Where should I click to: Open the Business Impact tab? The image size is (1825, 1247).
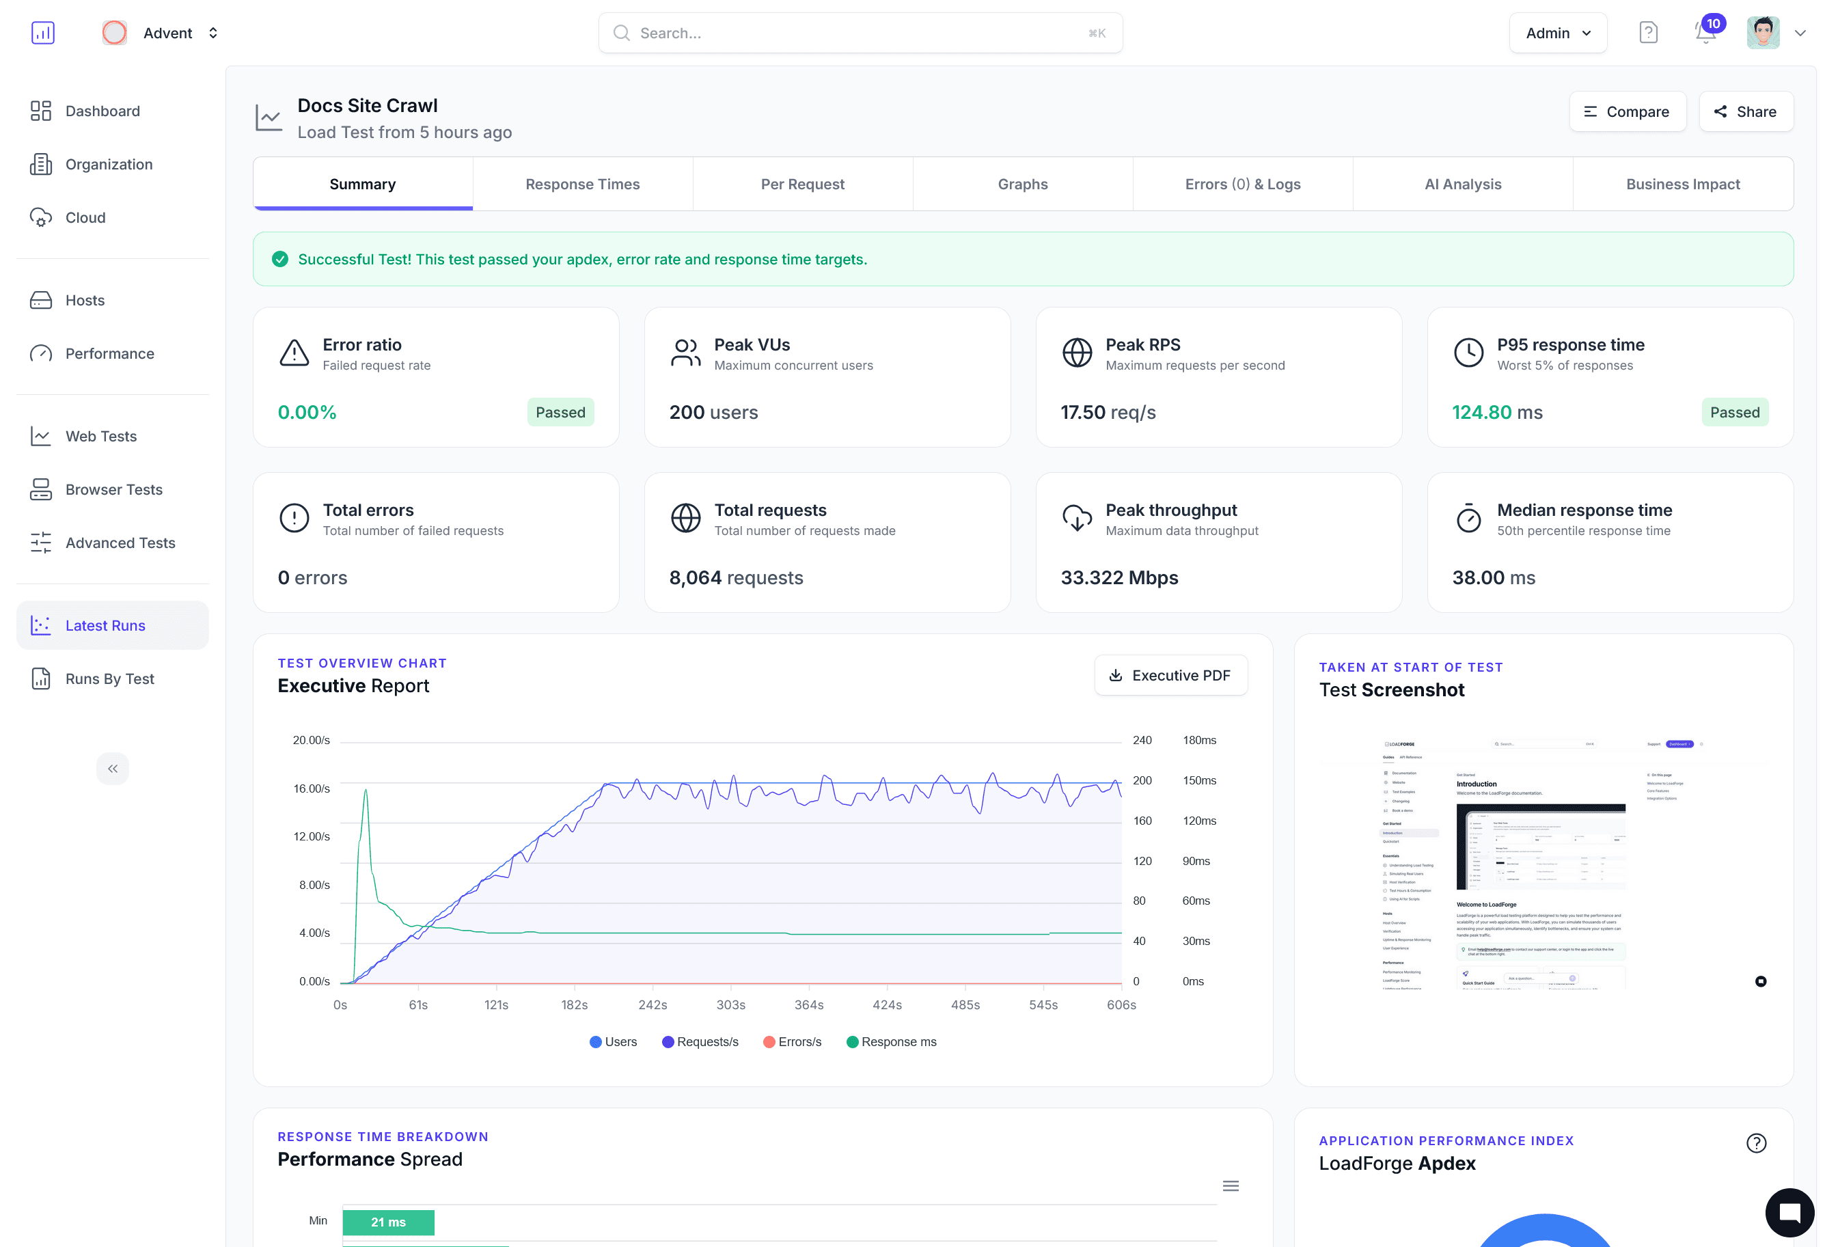1682,184
